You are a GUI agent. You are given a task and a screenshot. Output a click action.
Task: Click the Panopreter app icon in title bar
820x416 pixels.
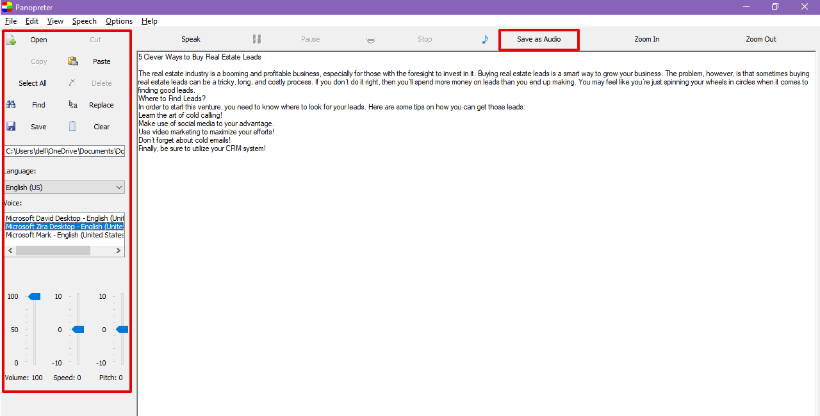tap(7, 7)
